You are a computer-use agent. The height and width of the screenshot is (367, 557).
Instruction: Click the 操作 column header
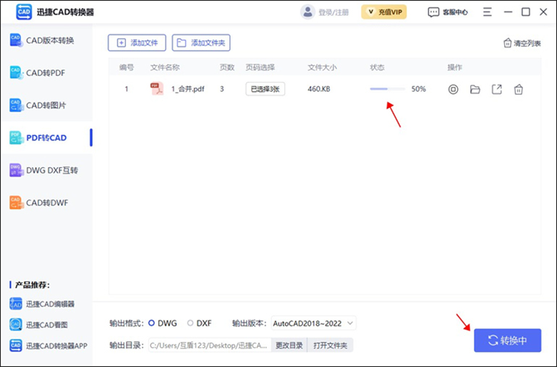tap(455, 67)
